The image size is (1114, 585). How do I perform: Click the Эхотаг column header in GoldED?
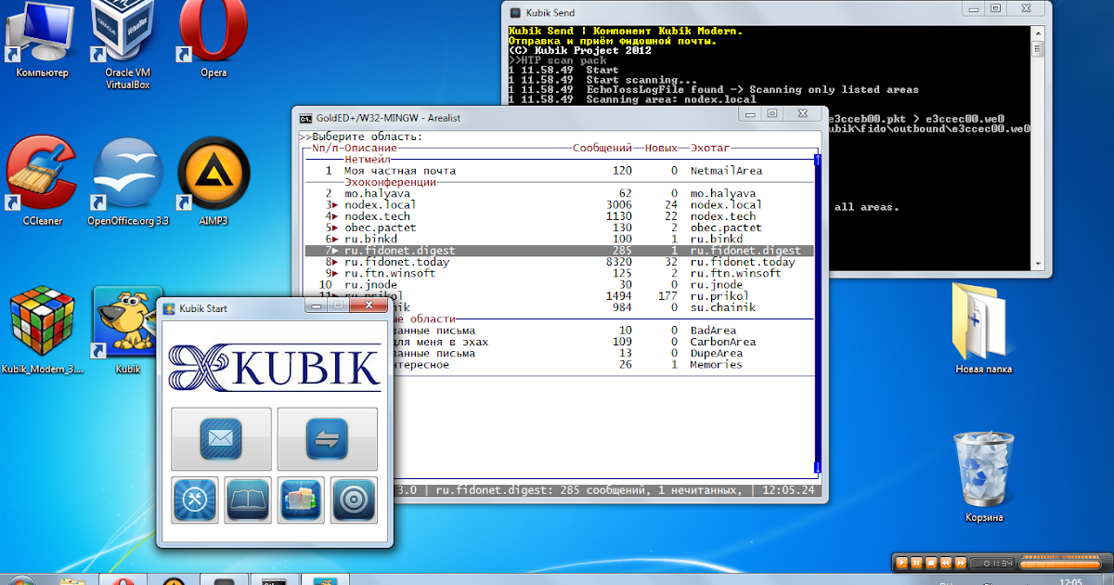[710, 148]
